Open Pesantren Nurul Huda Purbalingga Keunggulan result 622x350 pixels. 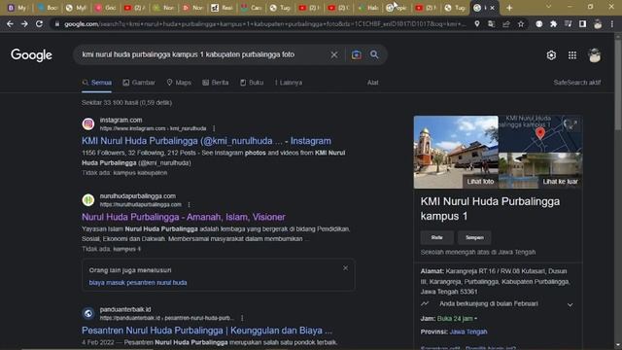[x=207, y=331]
